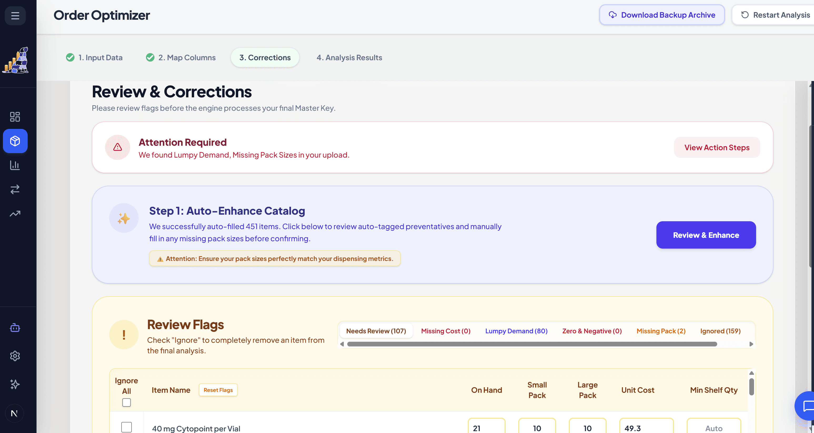The width and height of the screenshot is (814, 433).
Task: Click Download Backup Archive button
Action: (662, 15)
